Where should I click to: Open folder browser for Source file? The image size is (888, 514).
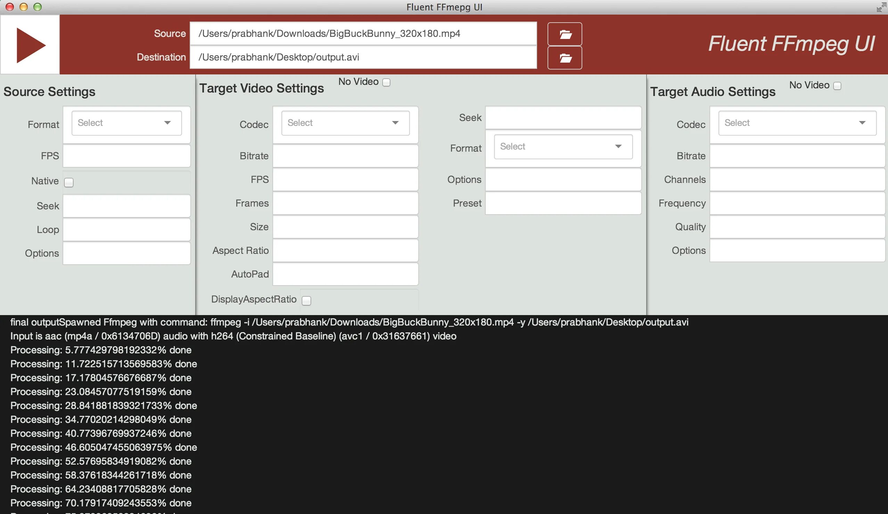(x=565, y=34)
